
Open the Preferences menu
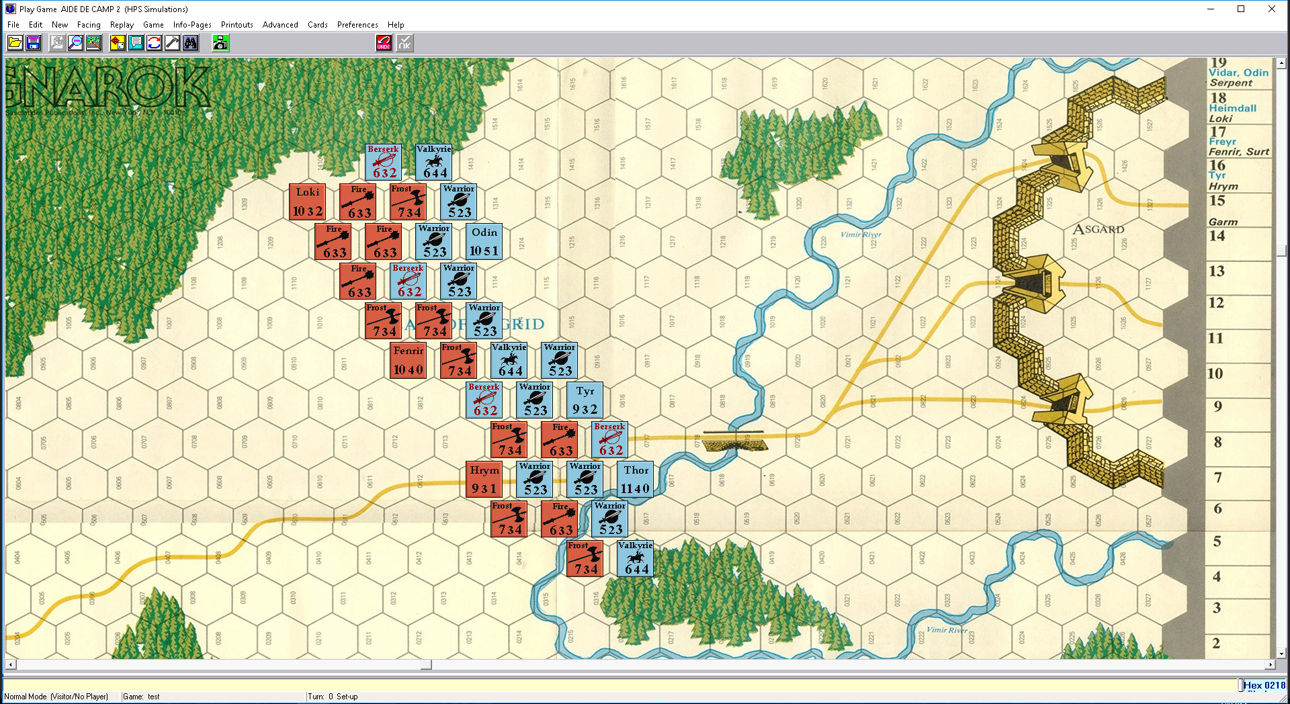[x=357, y=25]
